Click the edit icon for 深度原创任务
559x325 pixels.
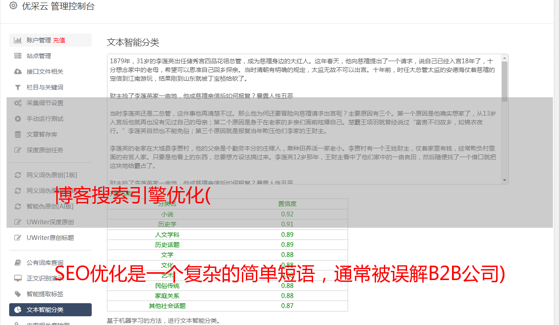click(x=18, y=150)
